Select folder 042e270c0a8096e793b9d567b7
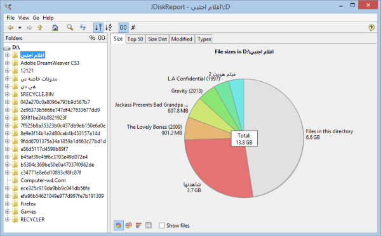Screen dimensions: 381x236 coord(55,102)
